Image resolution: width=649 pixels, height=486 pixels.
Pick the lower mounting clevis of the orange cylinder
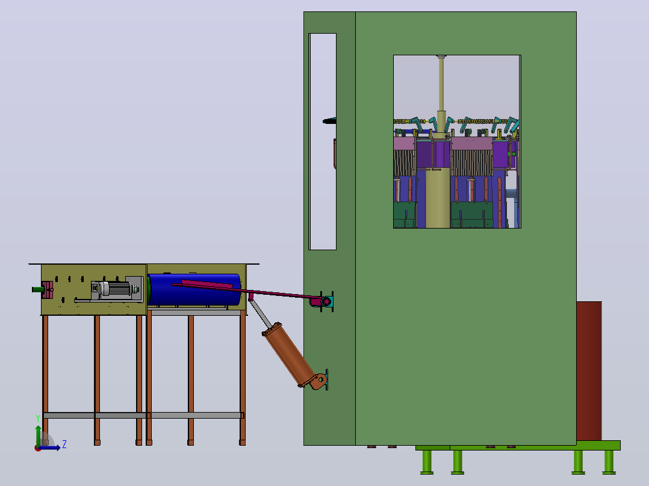pos(318,381)
